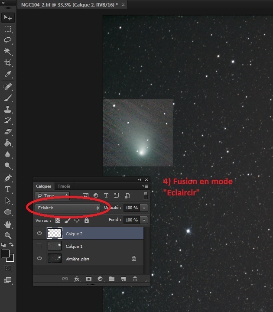Swap foreground and background colors
The height and width of the screenshot is (312, 273).
pos(11,244)
